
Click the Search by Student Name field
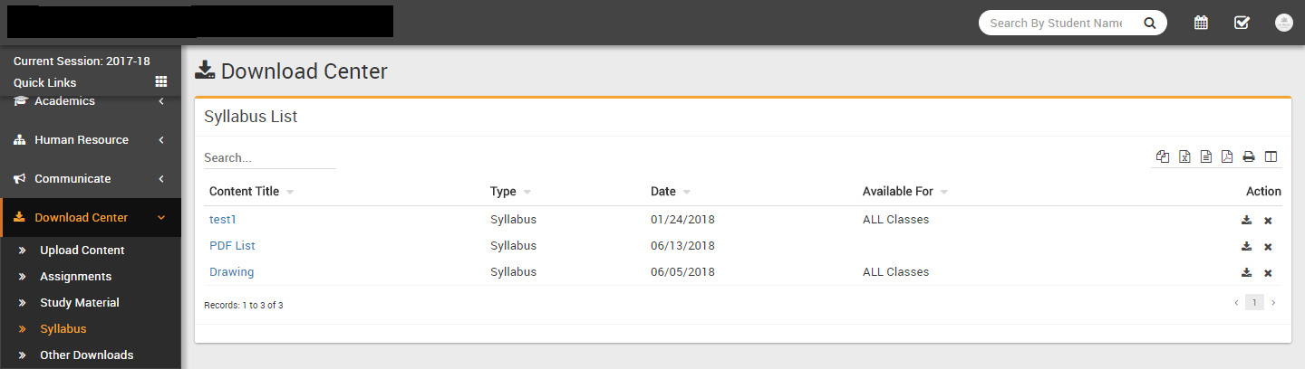[1056, 24]
